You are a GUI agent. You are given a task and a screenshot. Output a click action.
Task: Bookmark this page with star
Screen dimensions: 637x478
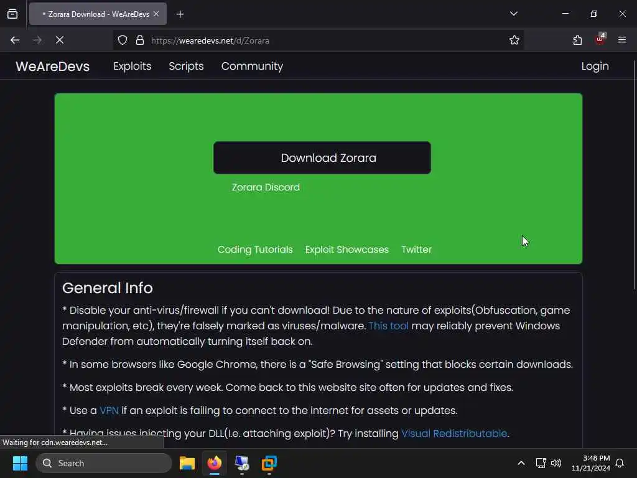[x=514, y=40]
